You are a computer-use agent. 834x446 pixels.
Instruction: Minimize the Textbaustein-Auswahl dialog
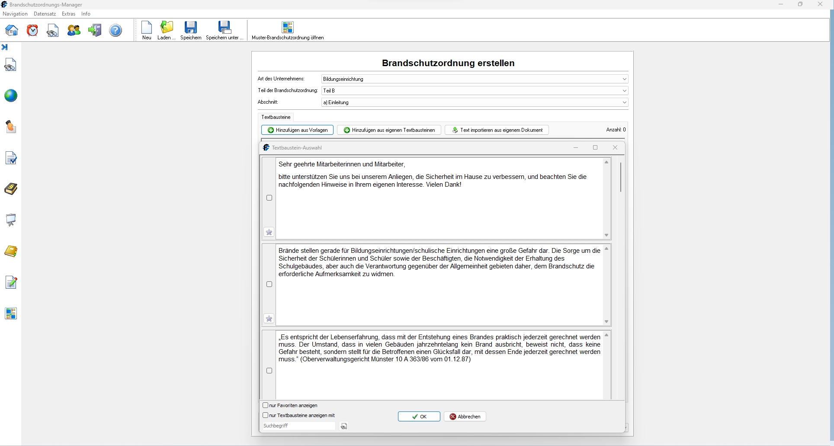point(576,148)
